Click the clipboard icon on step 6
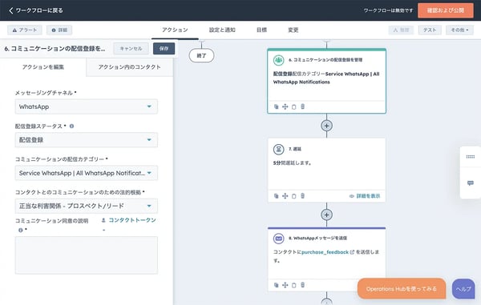Viewport: 481px width, 305px height. tap(293, 106)
